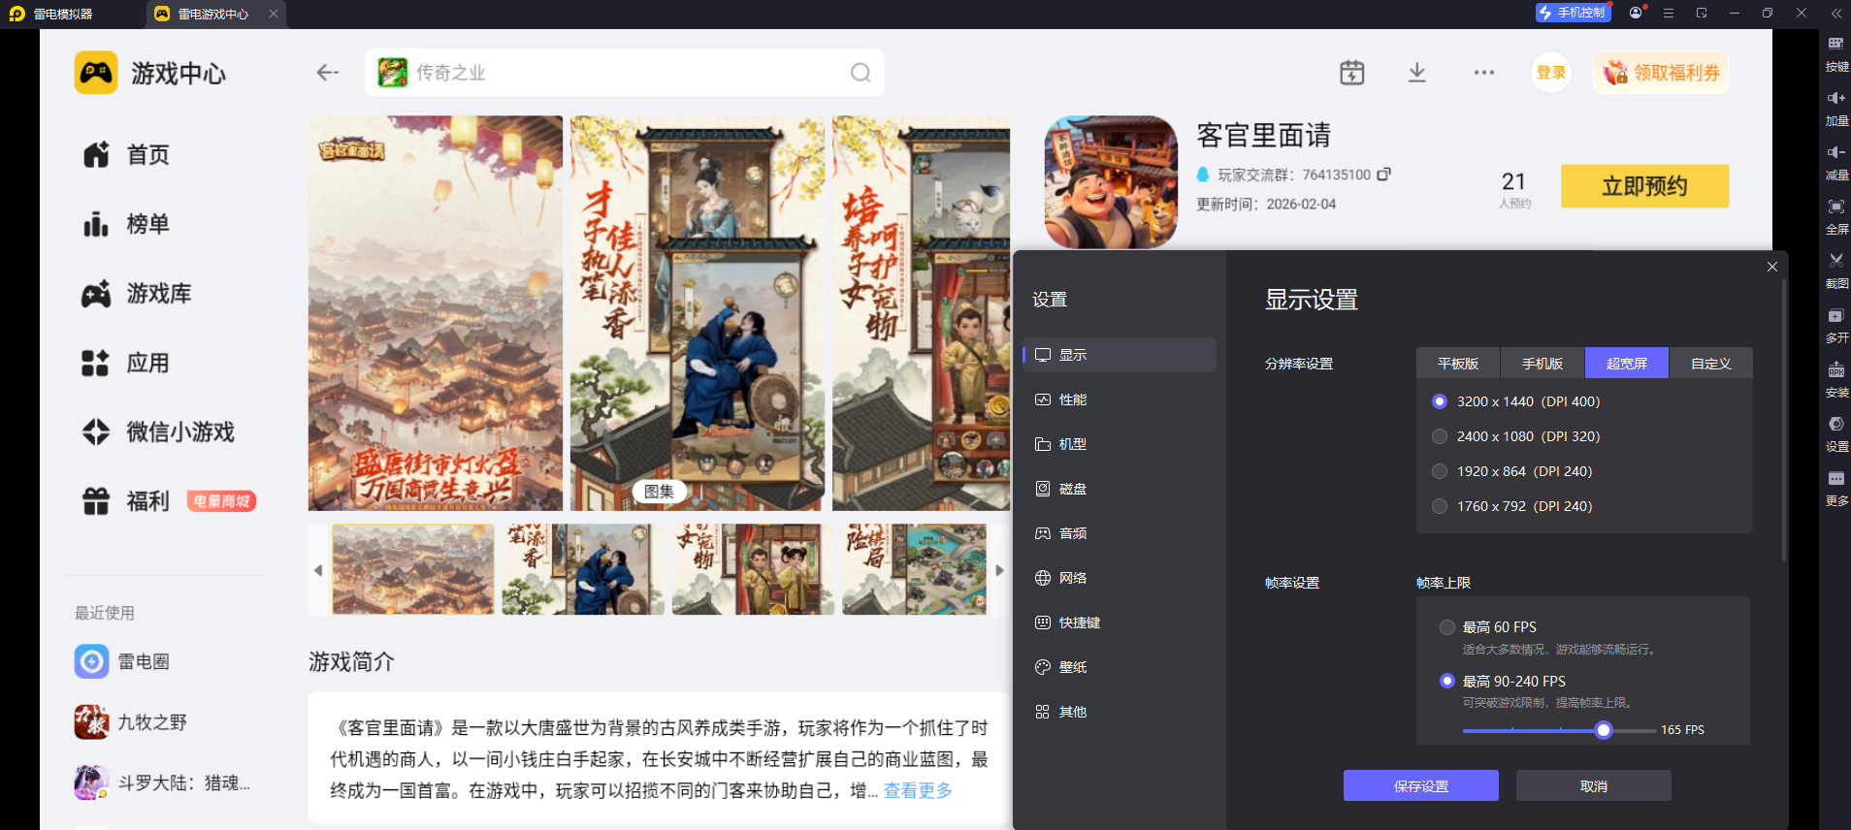This screenshot has height=830, width=1851.
Task: Open the user account icon in title bar
Action: tap(1637, 13)
